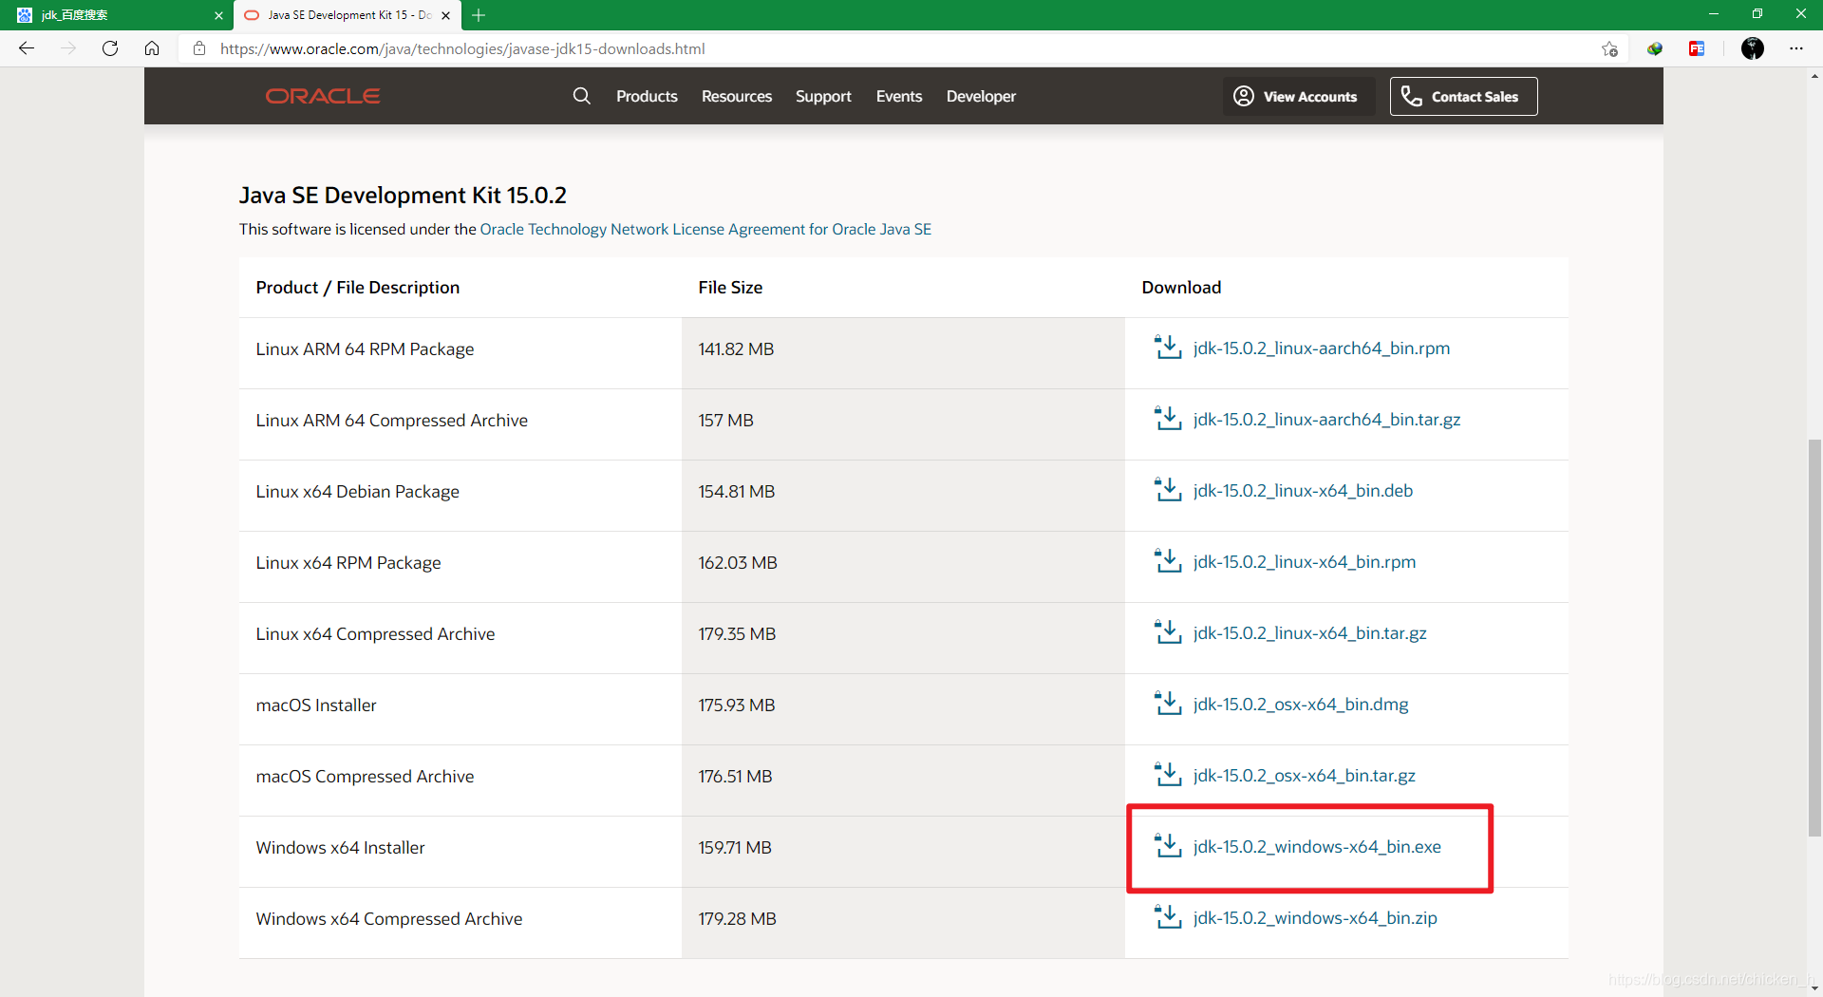1823x997 pixels.
Task: Click the Windows x64 Compressed Archive label
Action: [388, 918]
